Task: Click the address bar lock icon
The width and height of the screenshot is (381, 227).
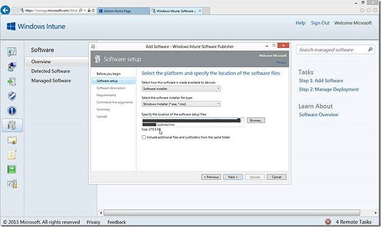Action: [89, 10]
